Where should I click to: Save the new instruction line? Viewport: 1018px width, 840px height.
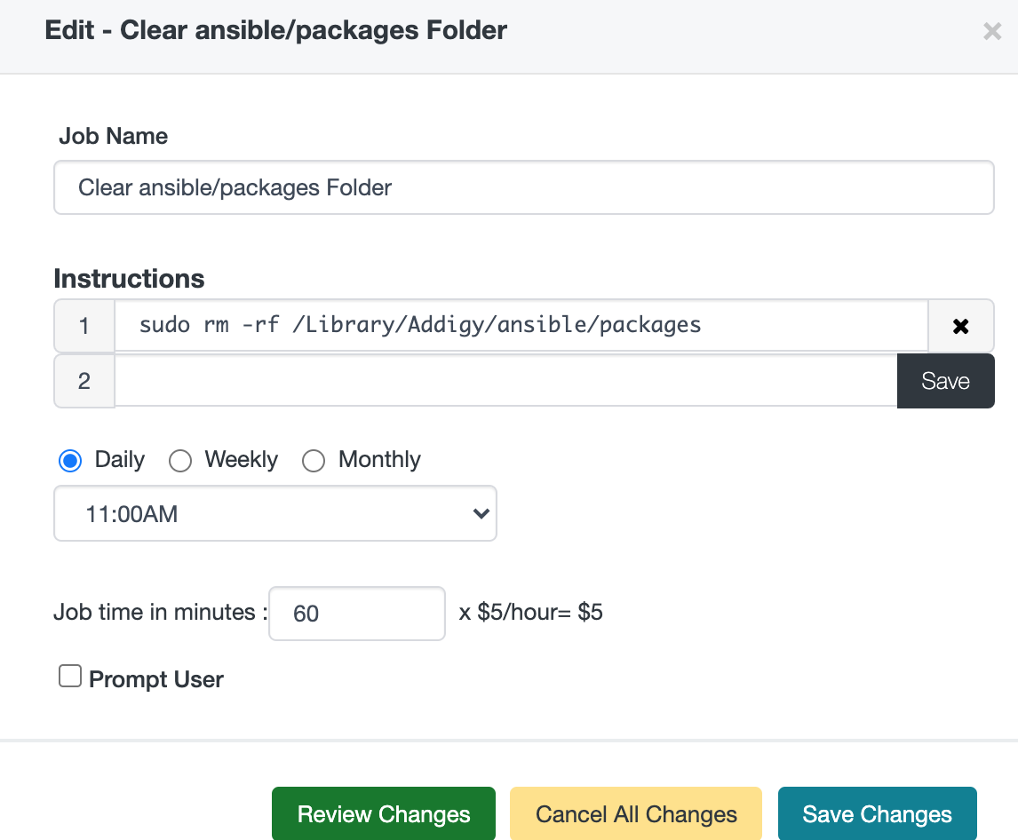(x=945, y=381)
